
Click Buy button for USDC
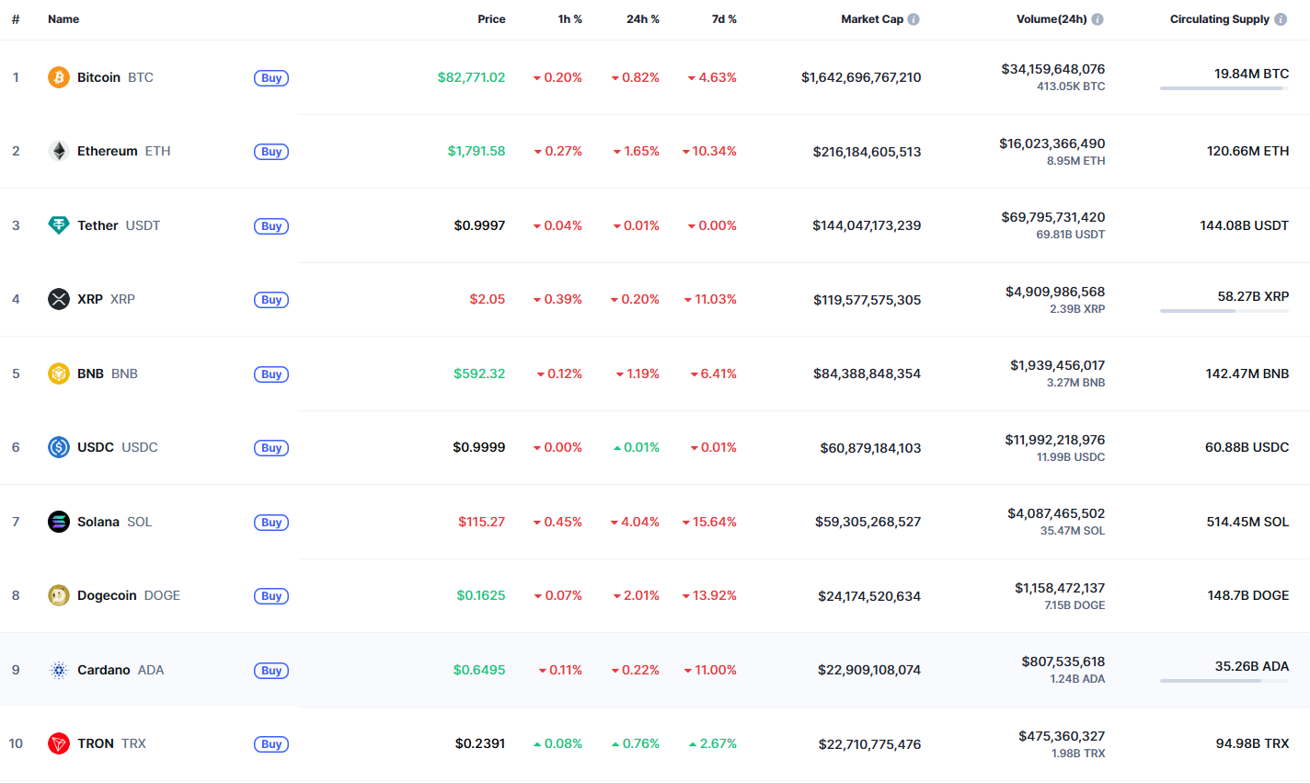click(271, 448)
